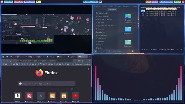185x104 pixels.
Task: Open the Firefox hamburger menu
Action: [89, 61]
